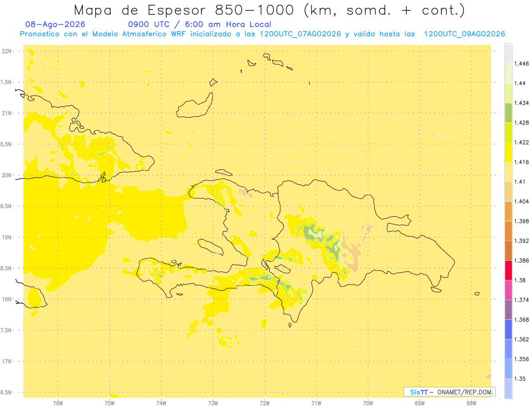The image size is (529, 409).
Task: Click the legend value '1.374'
Action: [521, 300]
